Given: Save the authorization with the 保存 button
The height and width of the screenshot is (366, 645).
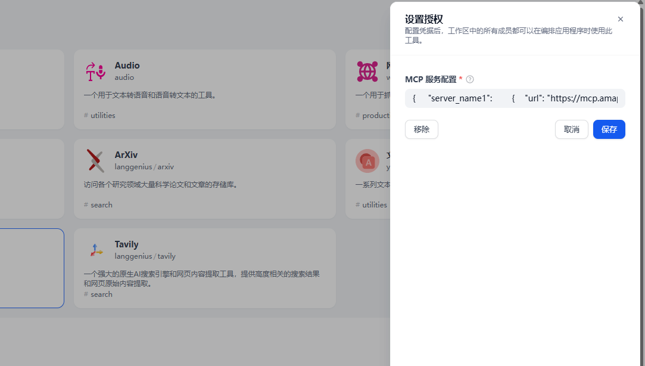Looking at the screenshot, I should pyautogui.click(x=609, y=129).
